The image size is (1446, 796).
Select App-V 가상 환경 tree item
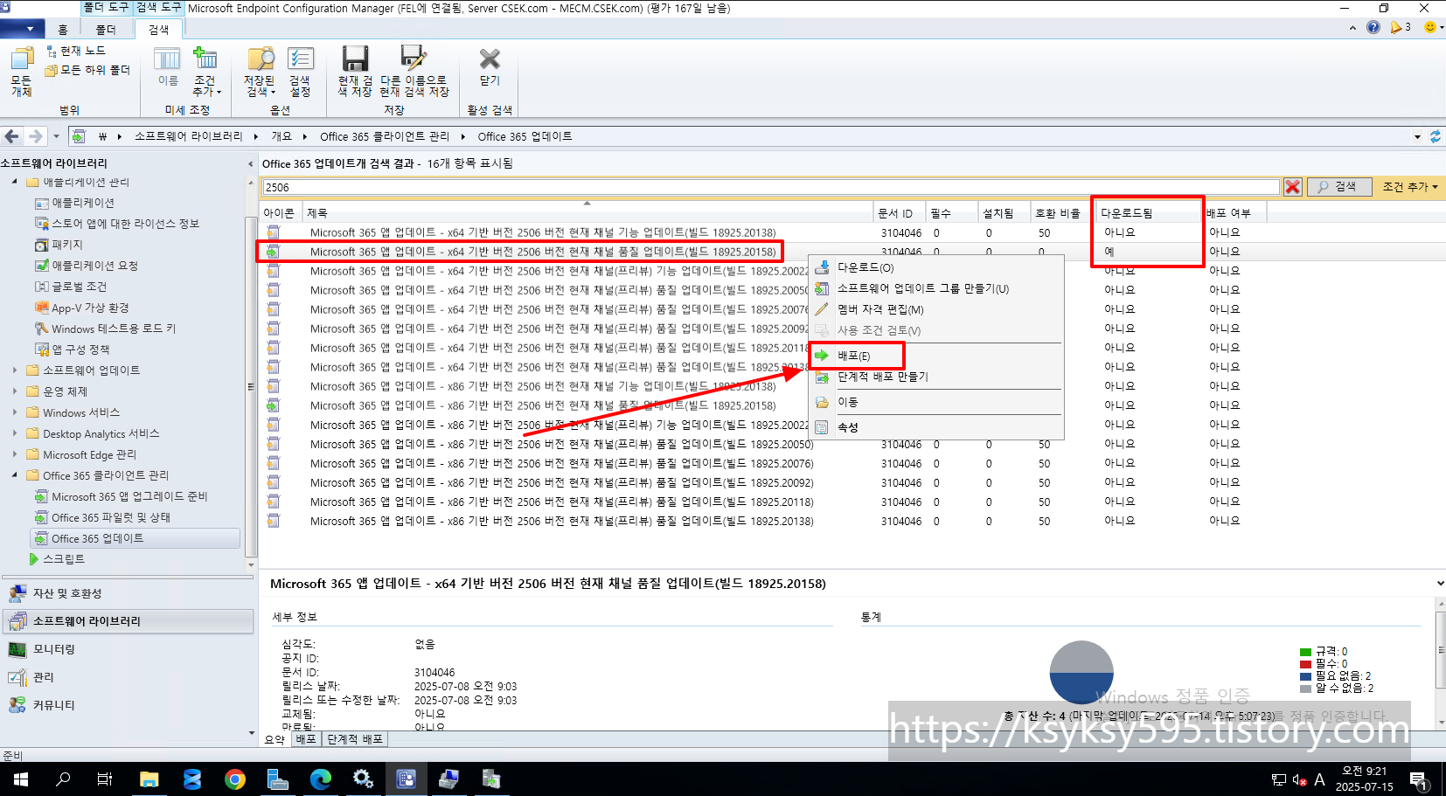(x=81, y=308)
